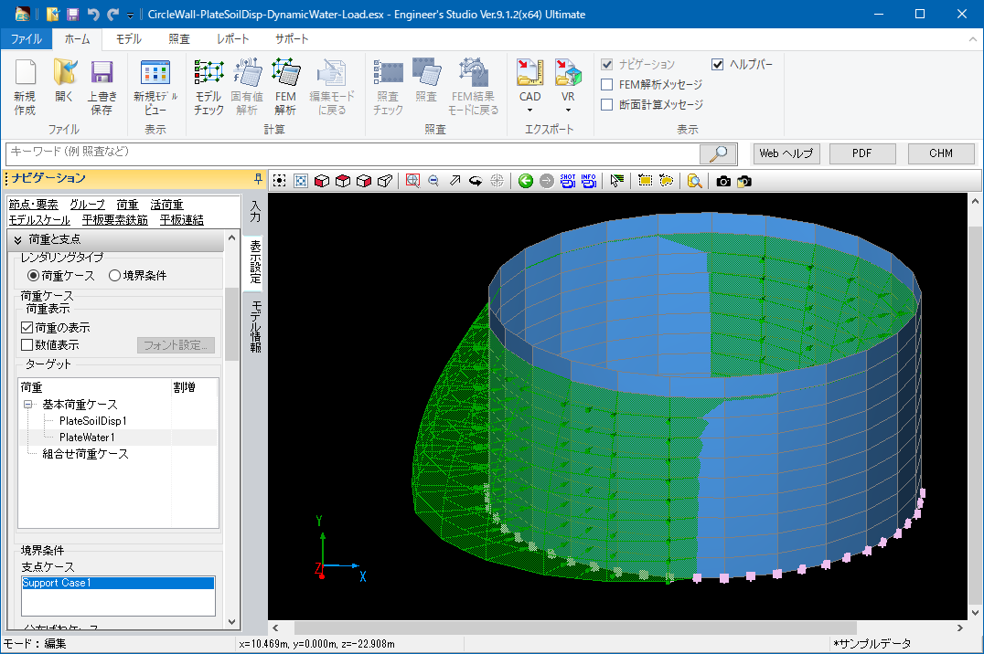The image size is (984, 654).
Task: Switch to the 入力 side tab
Action: click(x=255, y=213)
